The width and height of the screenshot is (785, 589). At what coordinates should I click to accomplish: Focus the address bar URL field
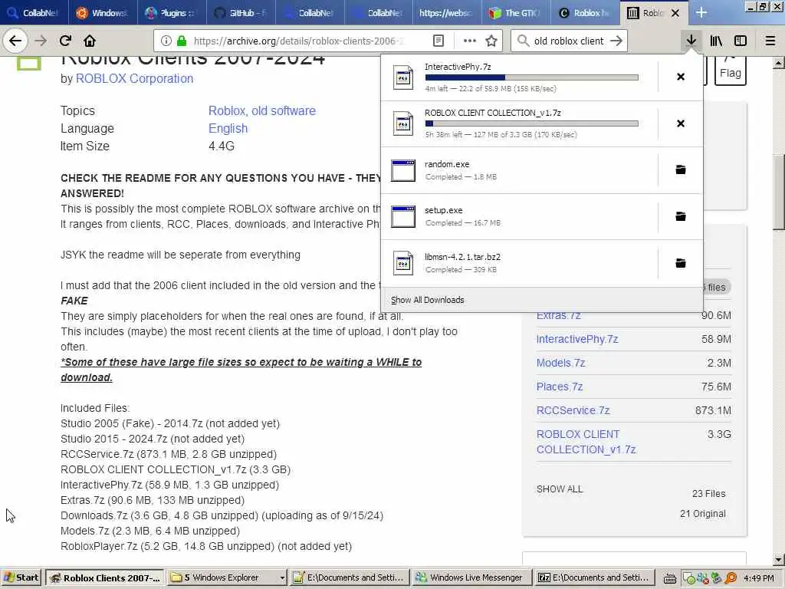point(298,41)
